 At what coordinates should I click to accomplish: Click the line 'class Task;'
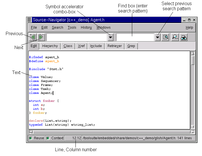tap(40, 89)
